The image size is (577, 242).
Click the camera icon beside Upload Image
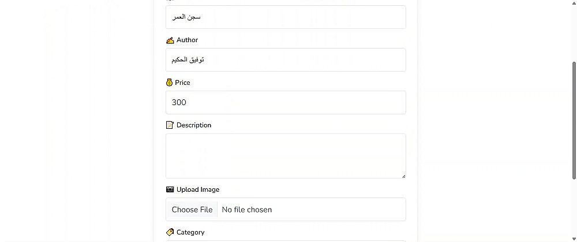tap(170, 189)
